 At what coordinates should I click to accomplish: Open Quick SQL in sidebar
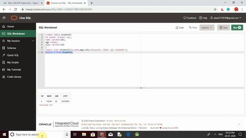coord(18,55)
